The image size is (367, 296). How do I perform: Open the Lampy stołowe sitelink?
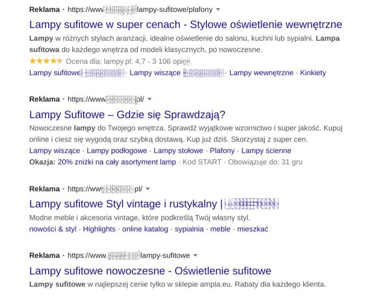[x=179, y=151]
